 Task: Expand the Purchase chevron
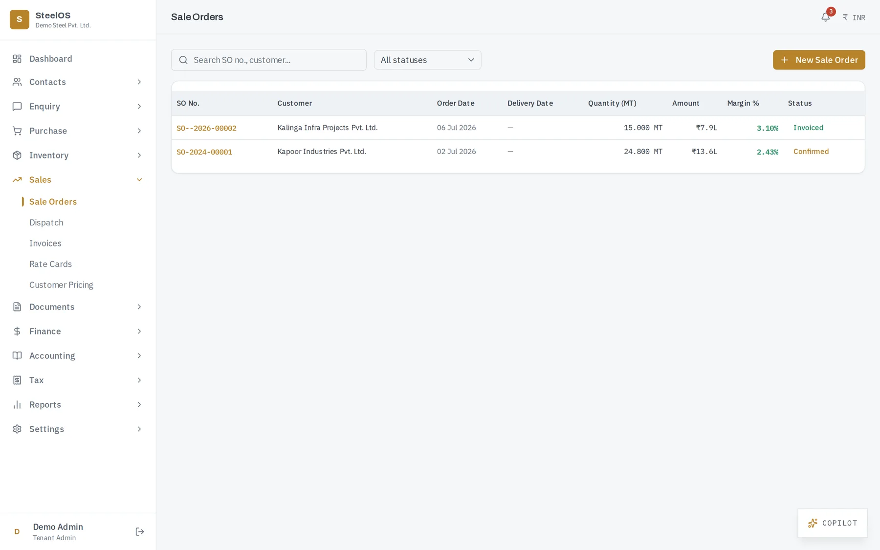pyautogui.click(x=139, y=131)
